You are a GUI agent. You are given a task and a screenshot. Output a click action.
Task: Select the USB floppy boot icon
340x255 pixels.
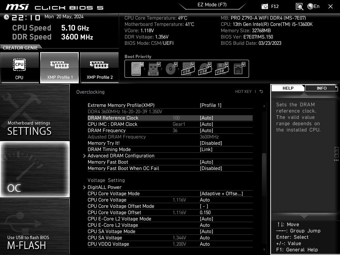click(221, 69)
